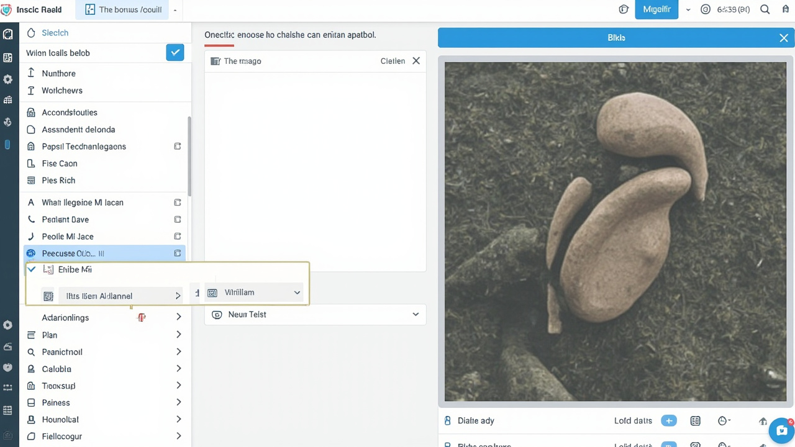Open the Ilits llem Aldannel submenu
Image resolution: width=795 pixels, height=447 pixels.
pos(113,296)
